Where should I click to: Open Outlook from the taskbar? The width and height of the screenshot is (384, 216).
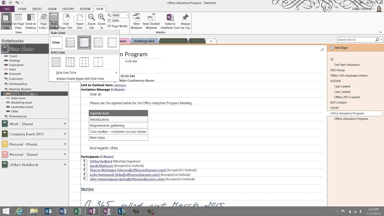(x=48, y=211)
